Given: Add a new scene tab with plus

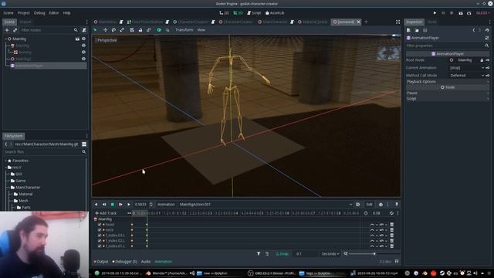Looking at the screenshot, I should coord(366,22).
